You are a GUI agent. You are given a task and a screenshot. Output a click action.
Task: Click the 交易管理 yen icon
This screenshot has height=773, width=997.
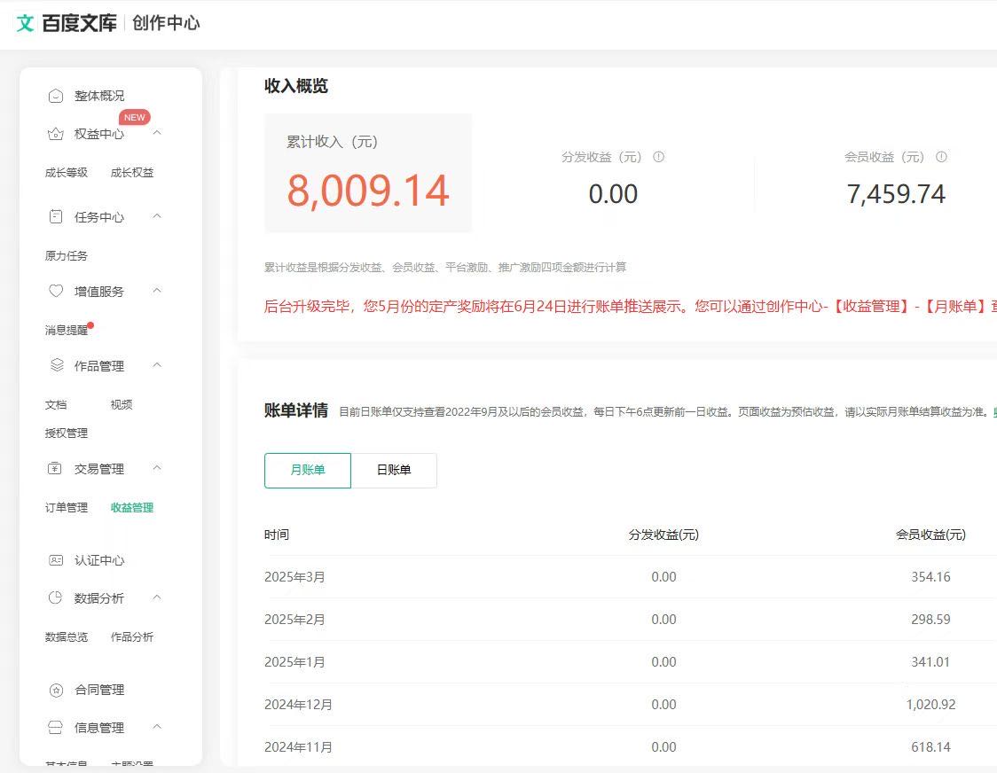[55, 469]
